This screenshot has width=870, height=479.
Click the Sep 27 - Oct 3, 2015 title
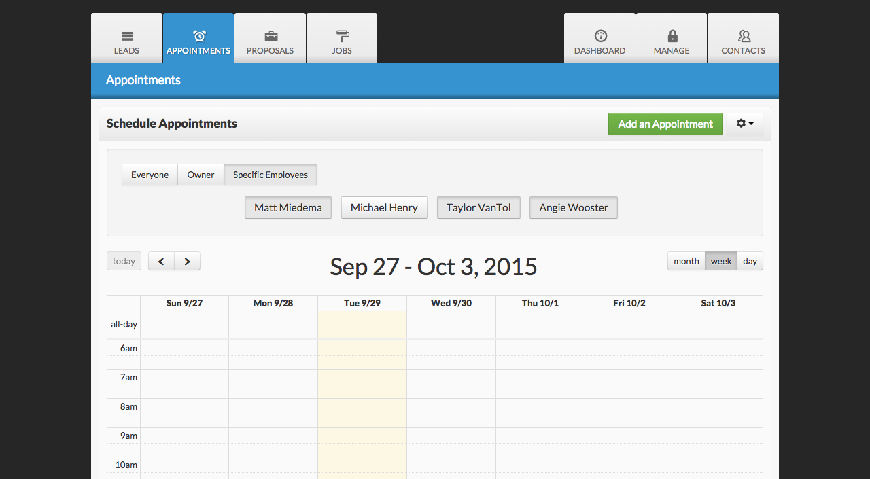434,266
